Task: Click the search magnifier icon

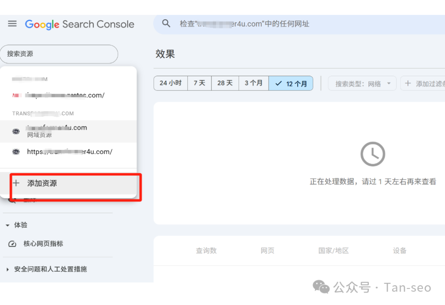Action: tap(166, 23)
